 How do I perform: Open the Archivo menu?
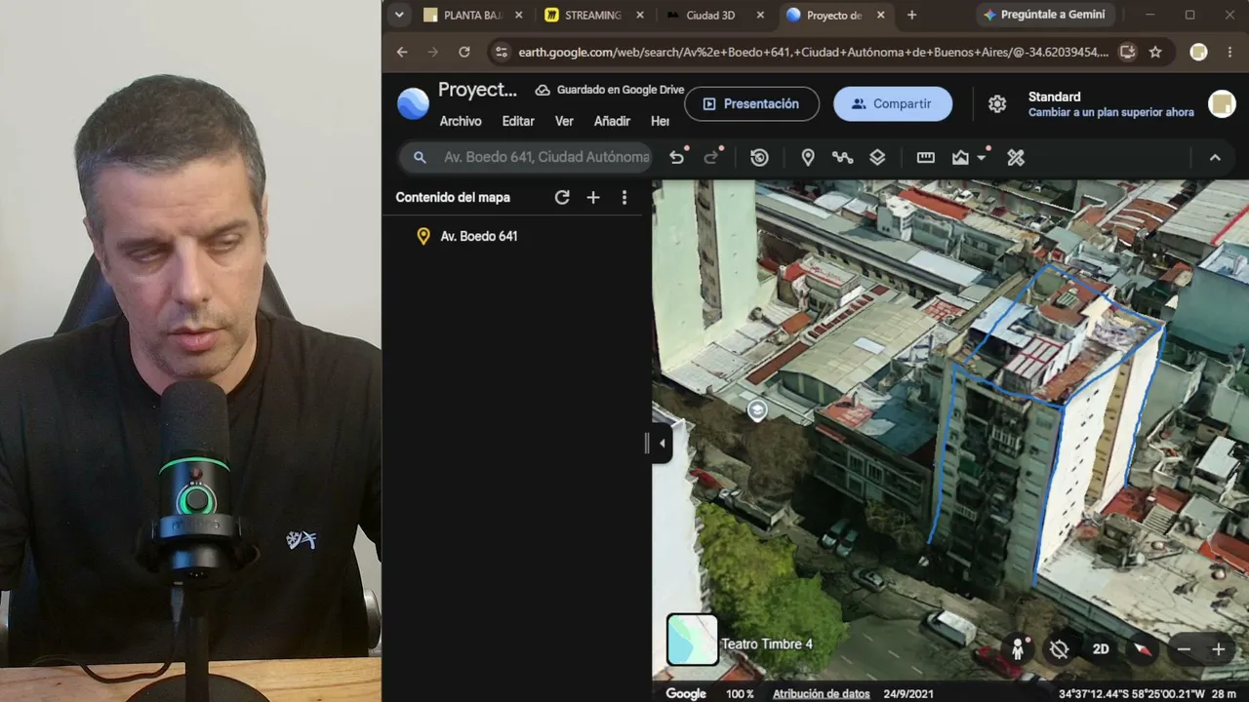(461, 121)
